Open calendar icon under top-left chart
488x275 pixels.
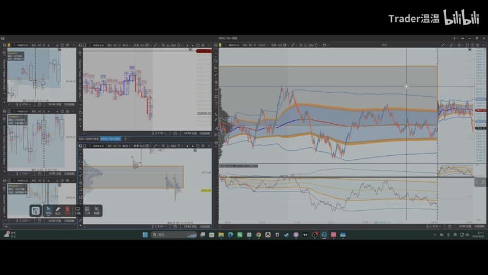click(40, 104)
